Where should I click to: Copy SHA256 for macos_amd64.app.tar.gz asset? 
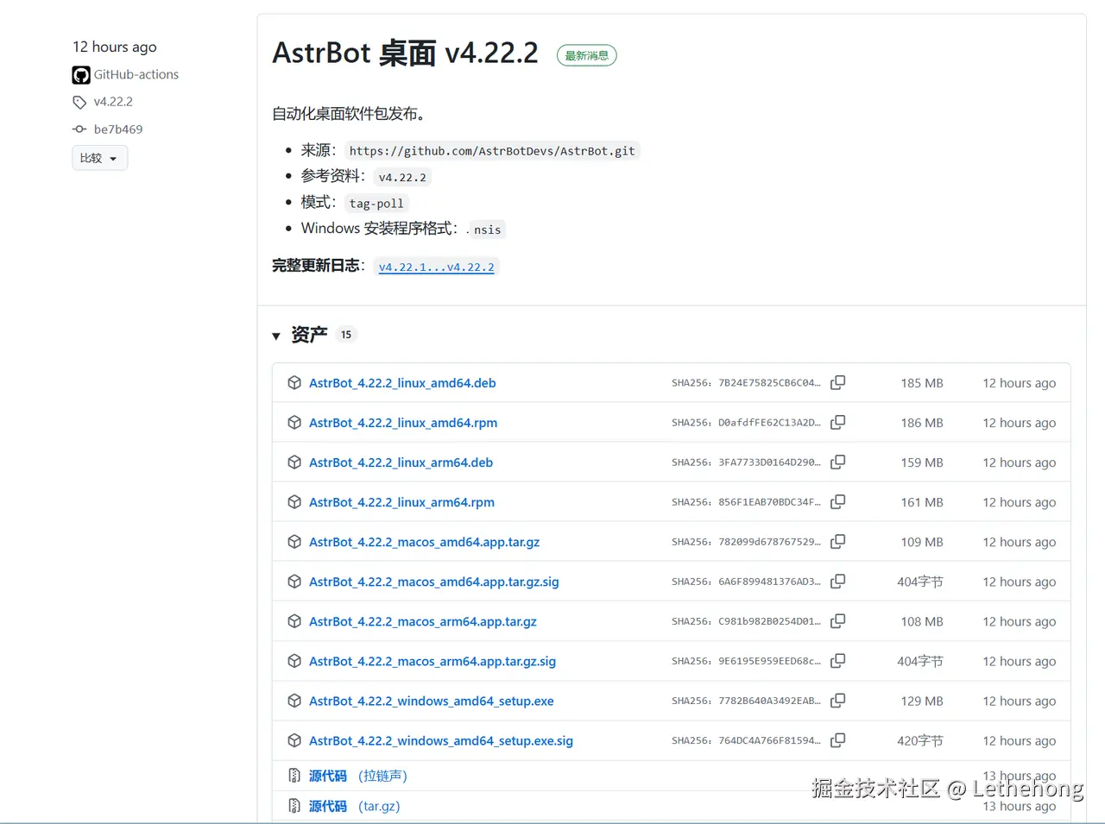point(837,541)
